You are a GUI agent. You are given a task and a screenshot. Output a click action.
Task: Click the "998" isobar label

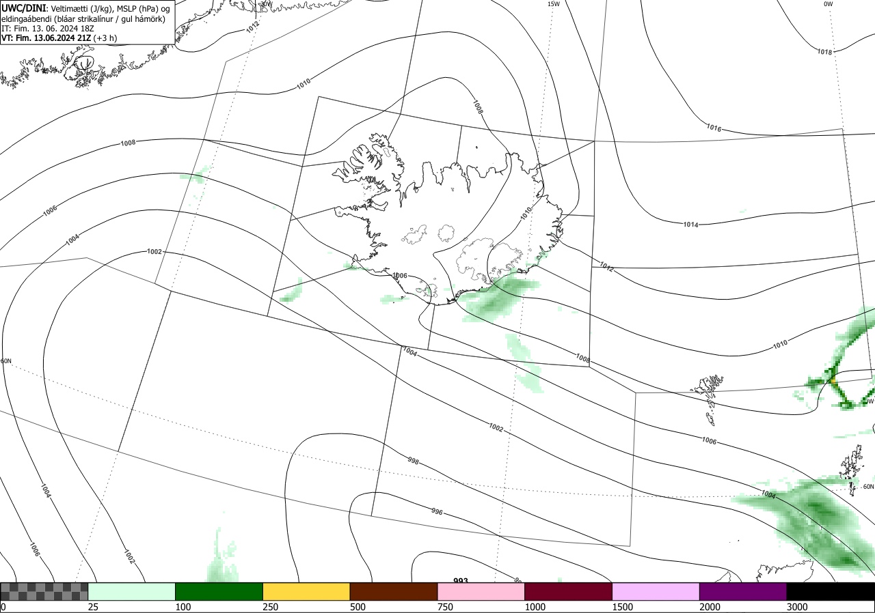(x=413, y=461)
